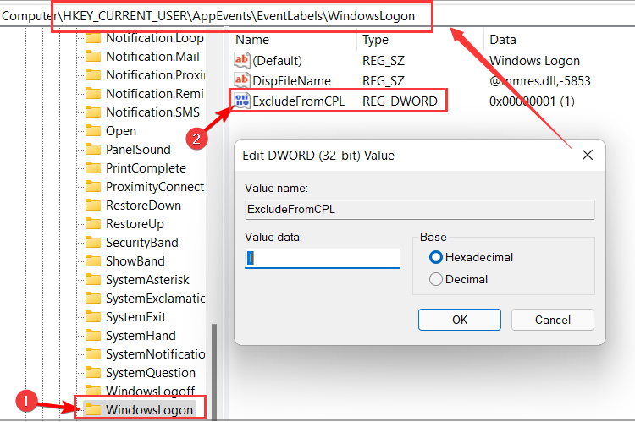Image resolution: width=635 pixels, height=422 pixels.
Task: Click REG_SZ type in DispFileName row
Action: click(x=383, y=81)
